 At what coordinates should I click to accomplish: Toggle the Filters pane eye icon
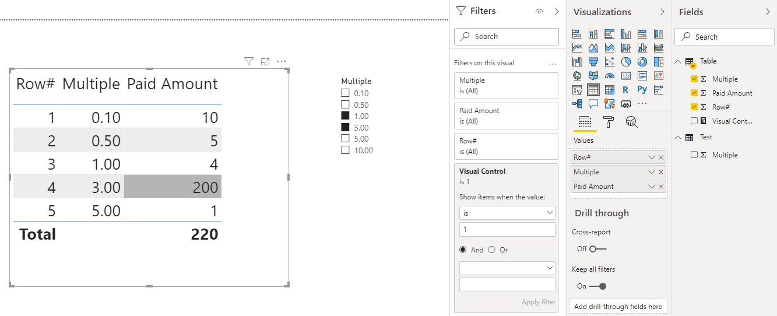click(539, 11)
